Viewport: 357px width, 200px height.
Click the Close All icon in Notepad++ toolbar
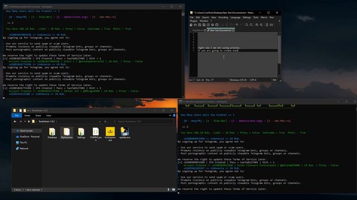click(x=213, y=24)
